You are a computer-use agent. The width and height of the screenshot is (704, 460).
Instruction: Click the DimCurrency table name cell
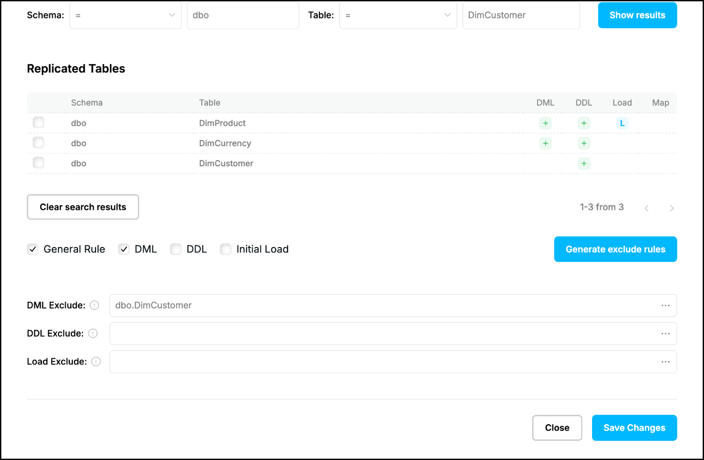point(225,143)
